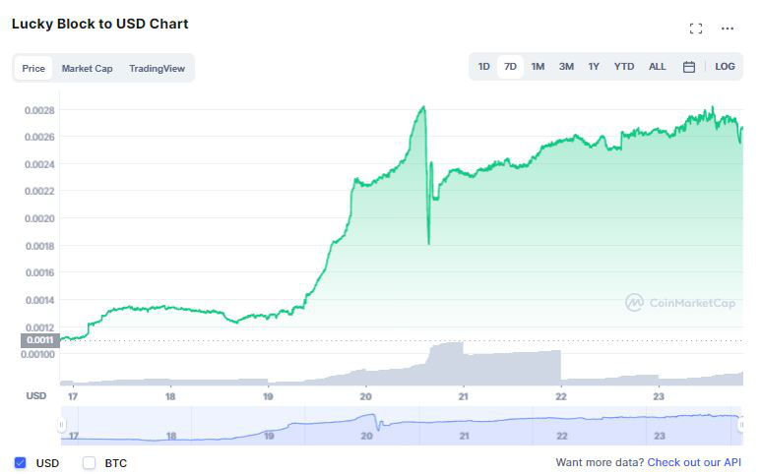This screenshot has height=474, width=762.
Task: Click the 0.0020 y-axis price label
Action: point(39,218)
